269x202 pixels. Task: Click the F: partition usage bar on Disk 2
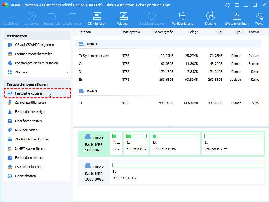point(187,165)
